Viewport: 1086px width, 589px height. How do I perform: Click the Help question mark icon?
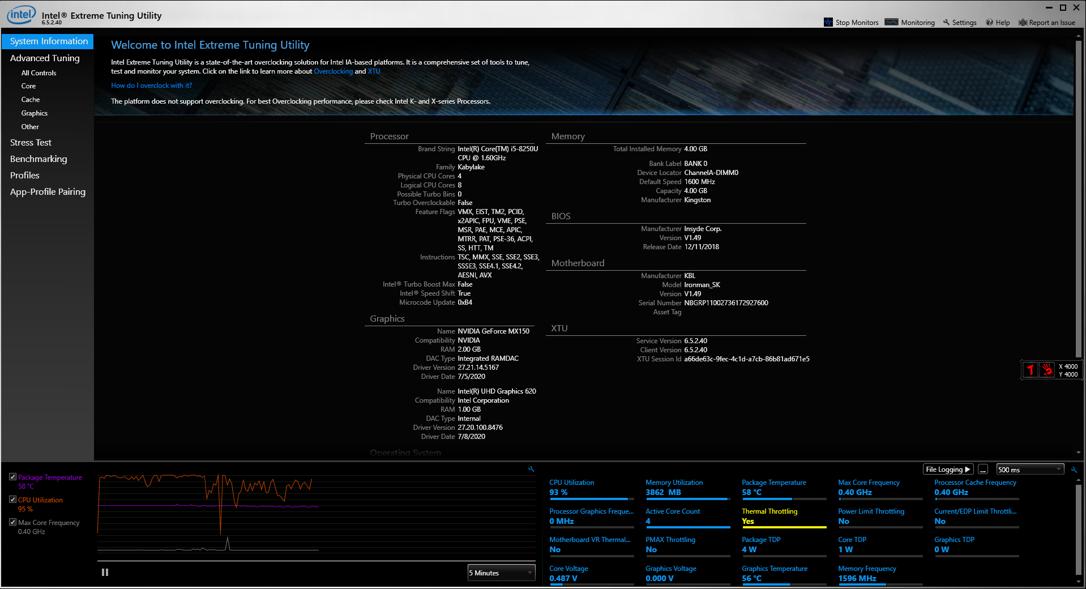click(x=990, y=23)
